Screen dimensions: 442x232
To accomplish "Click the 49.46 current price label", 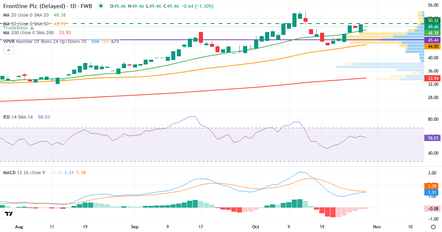I will 433,27.
